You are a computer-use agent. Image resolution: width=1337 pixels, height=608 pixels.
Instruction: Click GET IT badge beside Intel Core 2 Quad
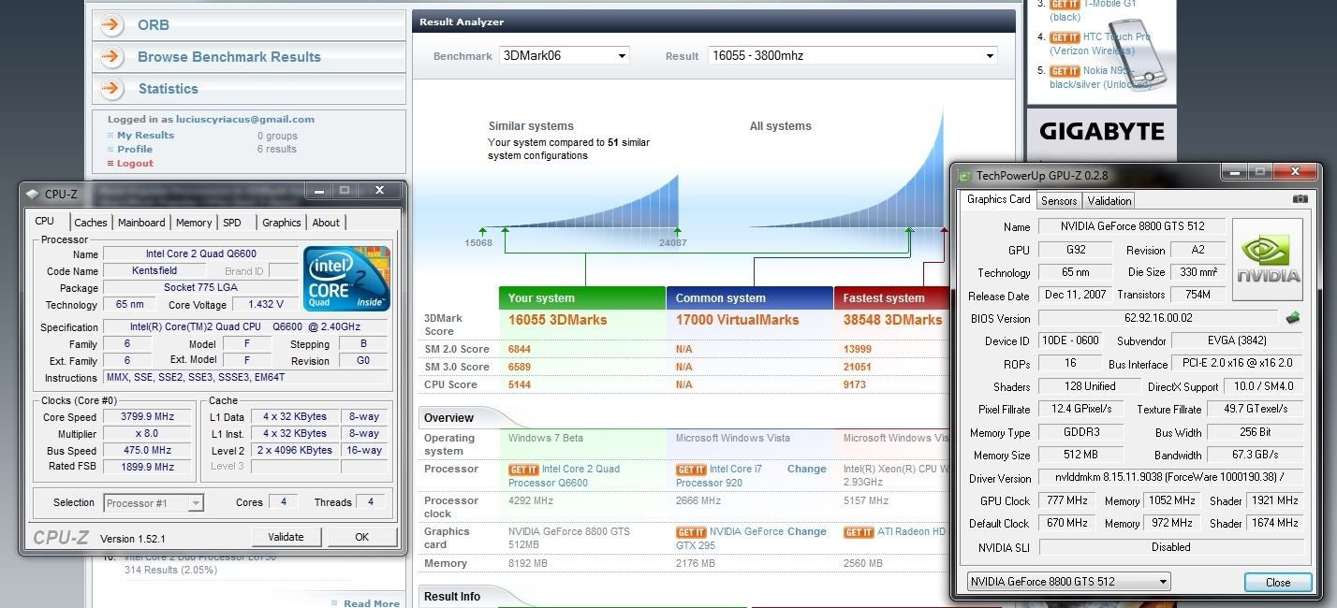[x=523, y=470]
